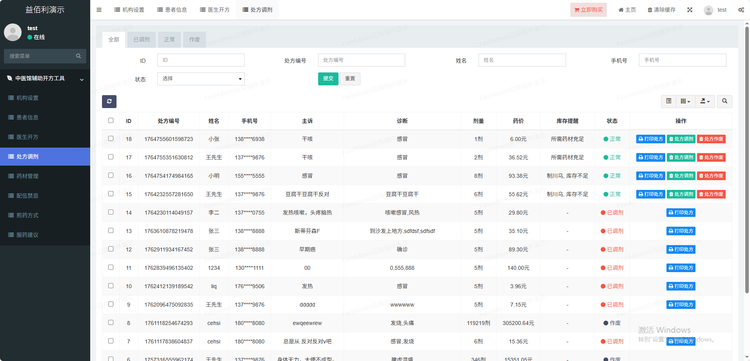750x361 pixels.
Task: Switch table view with the list toggle icon
Action: tap(668, 101)
